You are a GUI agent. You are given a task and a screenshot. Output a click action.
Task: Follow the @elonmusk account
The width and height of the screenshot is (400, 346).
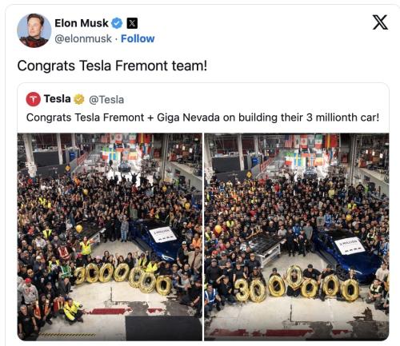click(138, 38)
